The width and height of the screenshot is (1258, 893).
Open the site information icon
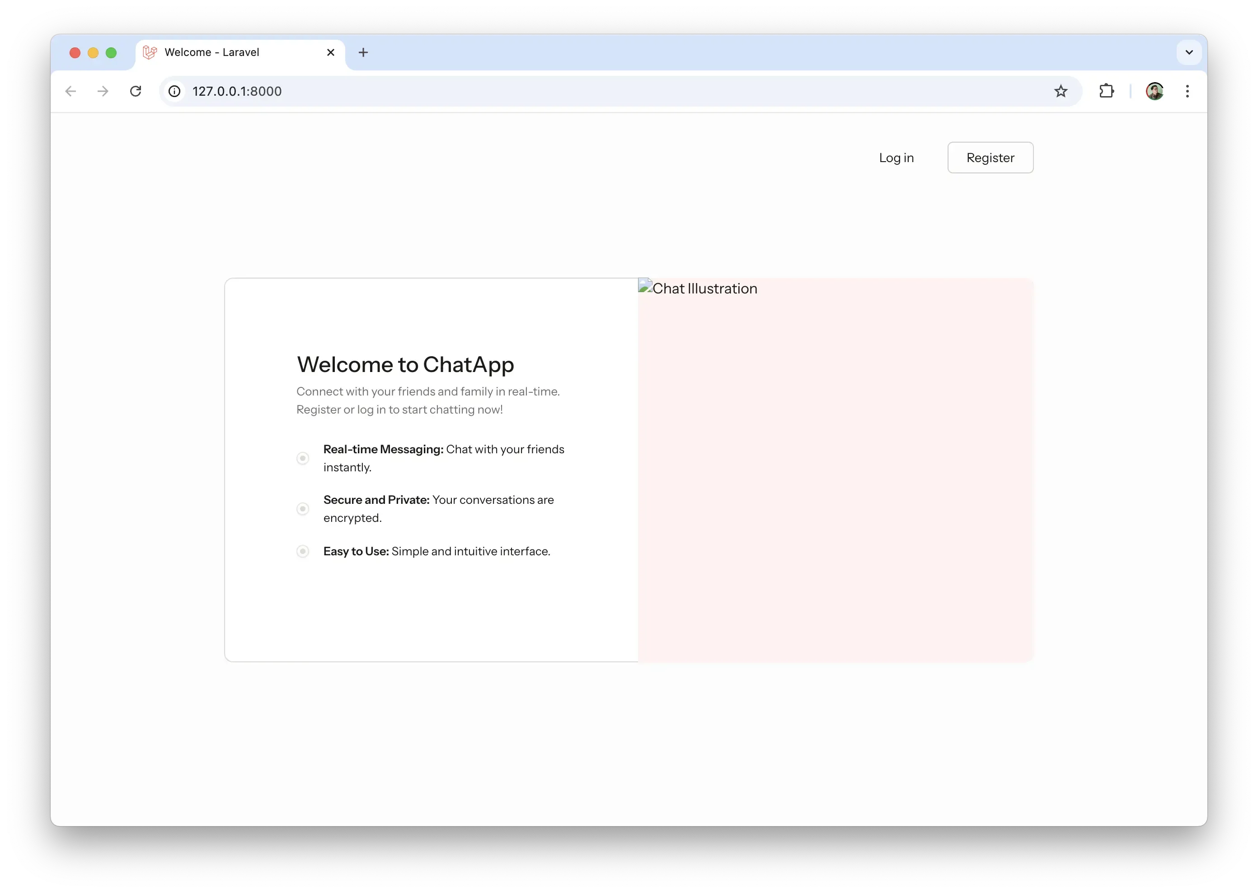[x=174, y=91]
